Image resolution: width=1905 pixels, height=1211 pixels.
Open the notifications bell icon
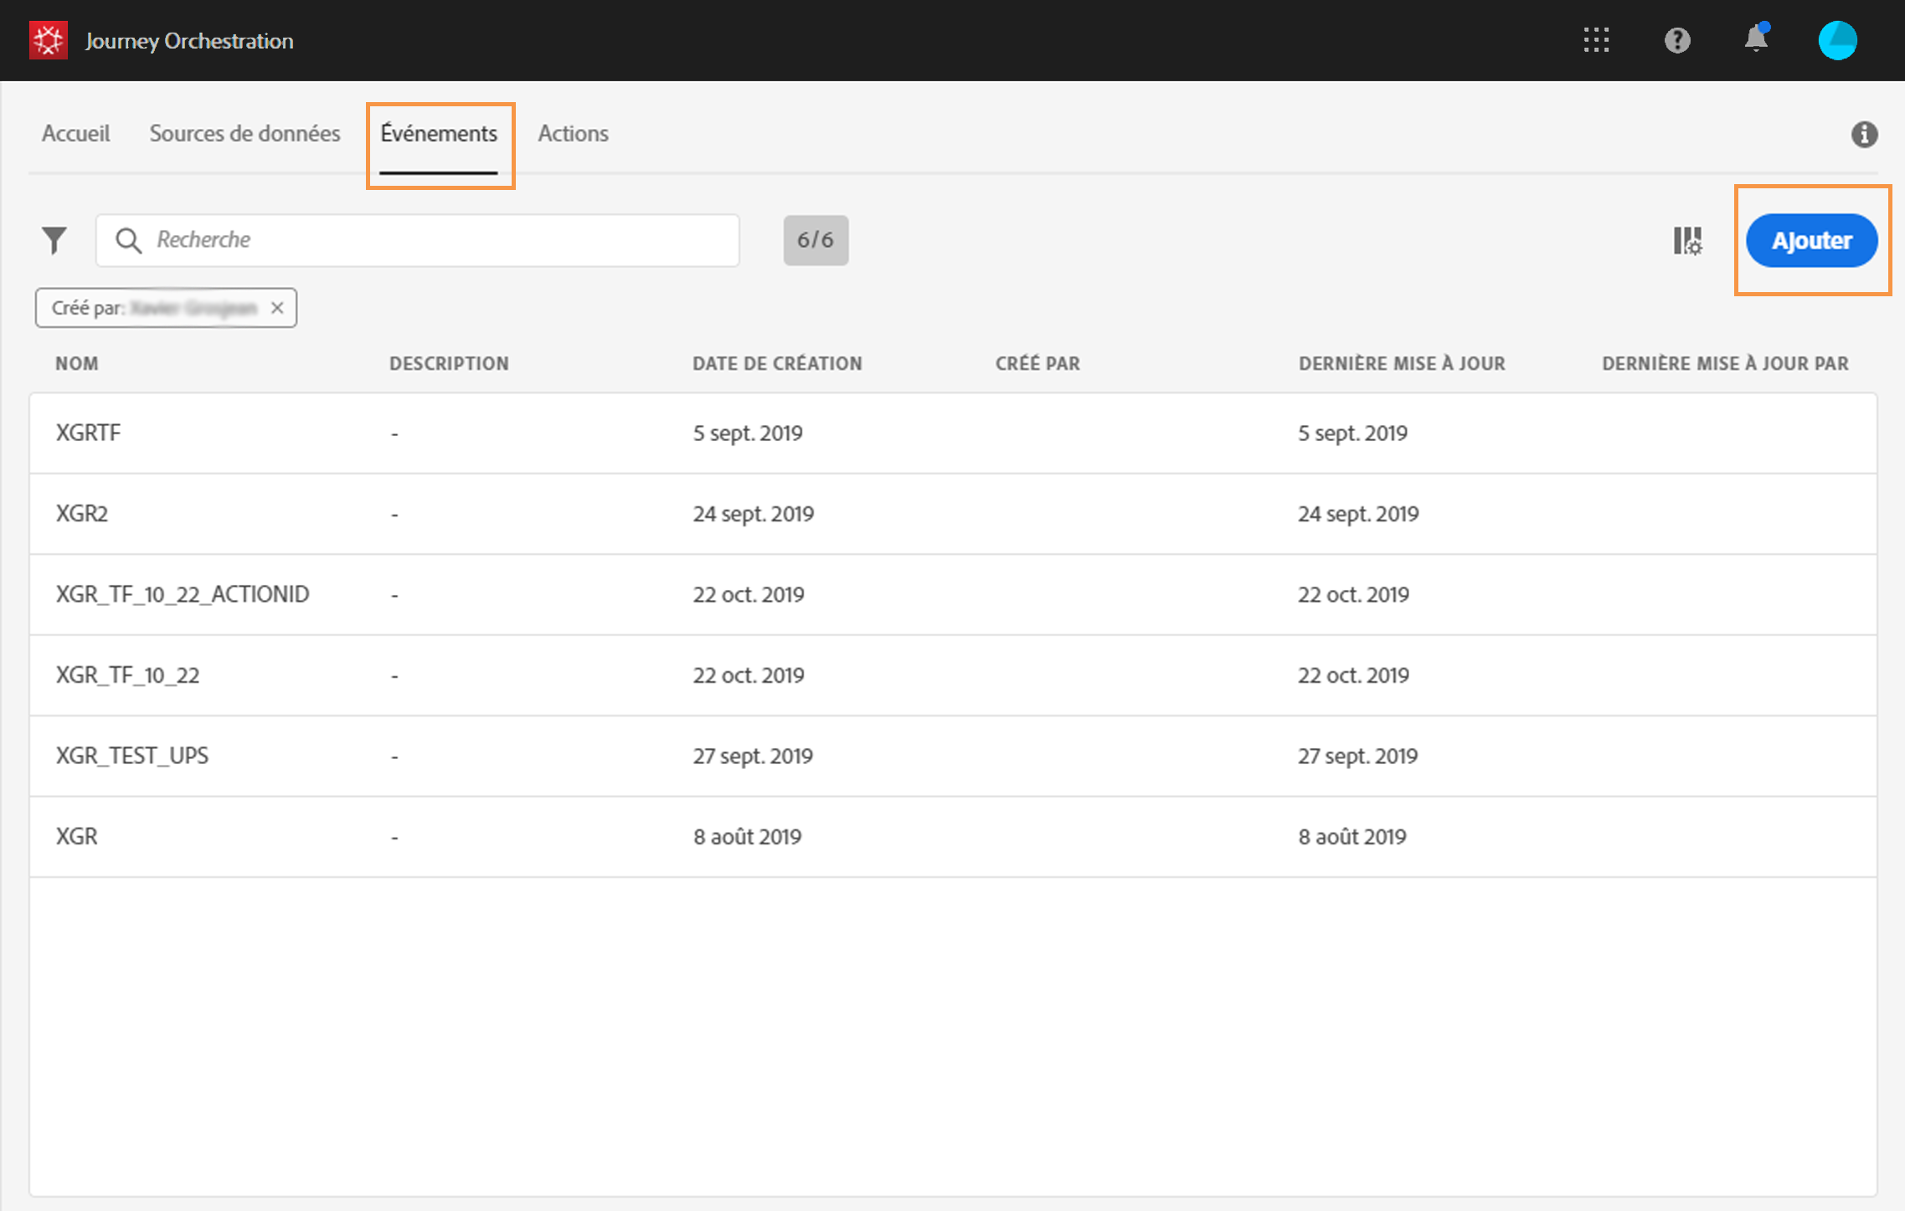point(1756,39)
